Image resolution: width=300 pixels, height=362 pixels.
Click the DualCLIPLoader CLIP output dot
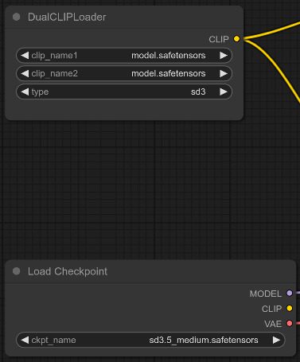[x=236, y=39]
